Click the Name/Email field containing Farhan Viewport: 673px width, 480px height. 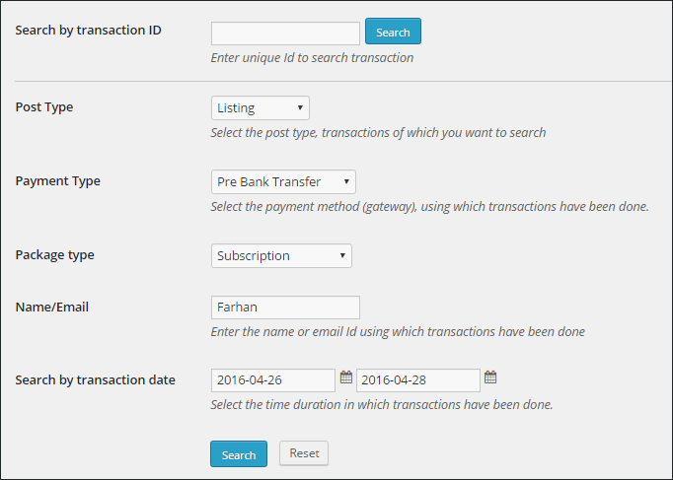pyautogui.click(x=285, y=308)
